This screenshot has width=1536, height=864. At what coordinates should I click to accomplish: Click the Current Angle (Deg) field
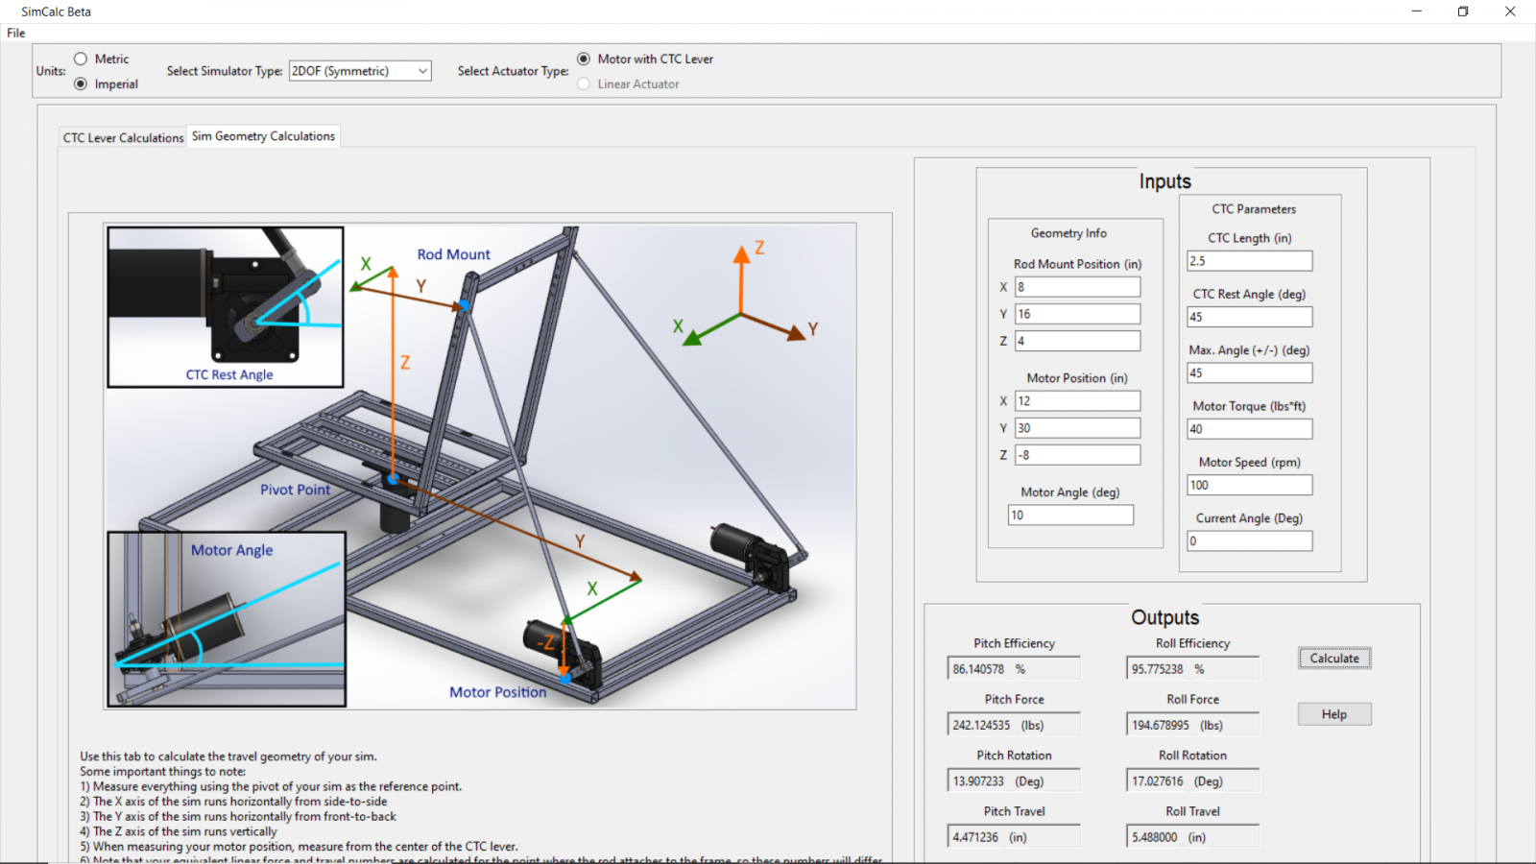(1249, 541)
